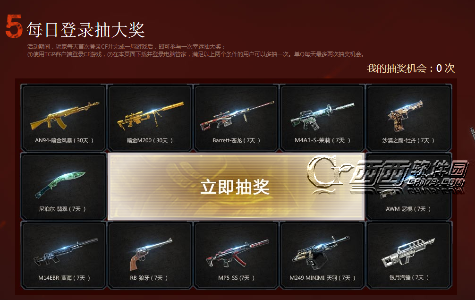Image resolution: width=475 pixels, height=300 pixels.
Task: Select the golden AN94-暗金风暴 rifle icon
Action: pos(65,116)
